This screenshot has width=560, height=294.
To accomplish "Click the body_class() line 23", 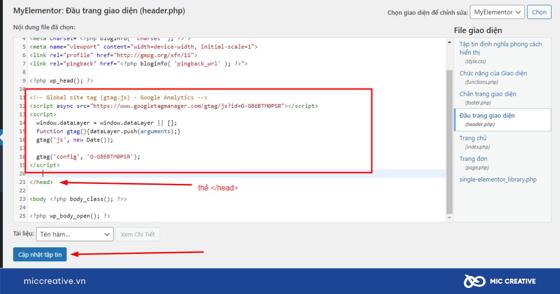I will [78, 199].
